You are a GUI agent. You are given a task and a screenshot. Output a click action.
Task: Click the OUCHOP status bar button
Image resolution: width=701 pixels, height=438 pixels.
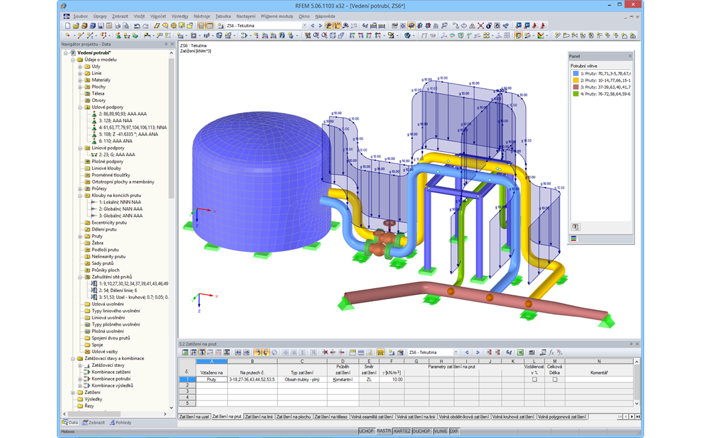422,431
